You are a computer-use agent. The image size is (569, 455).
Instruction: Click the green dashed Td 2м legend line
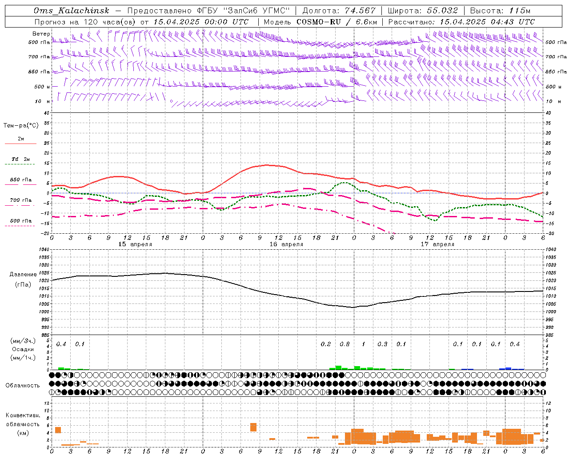tap(20, 164)
